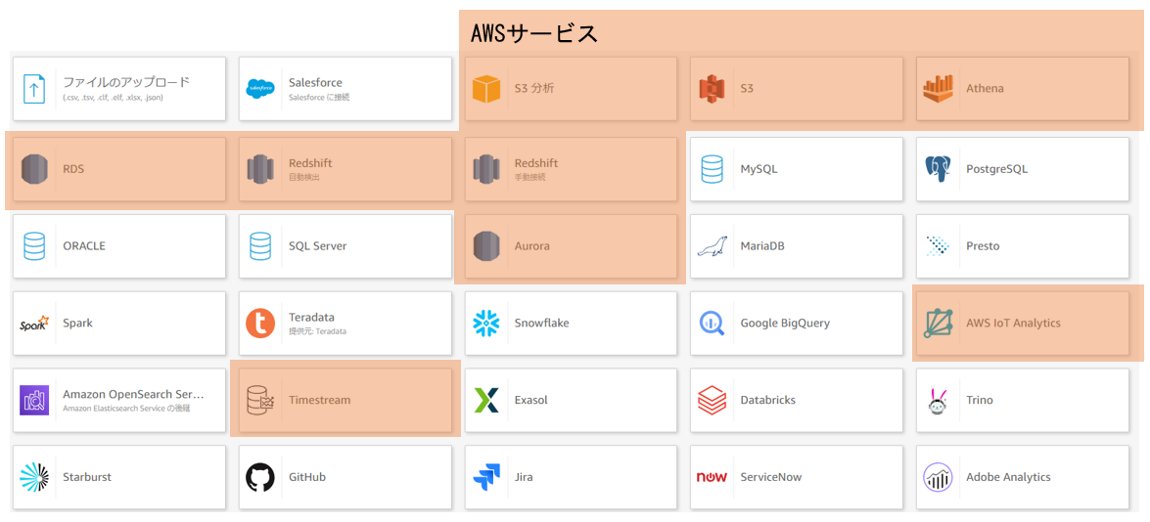Click the Presto dotted logo
The height and width of the screenshot is (522, 1150).
[938, 246]
